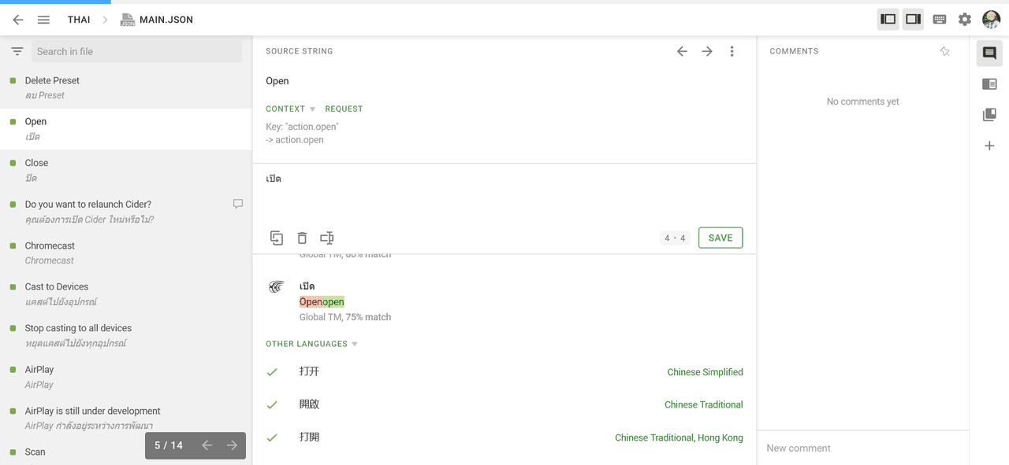
Task: Click the keyboard shortcuts icon
Action: coord(940,20)
